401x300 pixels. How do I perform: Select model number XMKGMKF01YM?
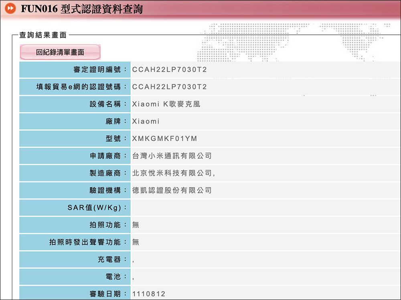tap(165, 138)
